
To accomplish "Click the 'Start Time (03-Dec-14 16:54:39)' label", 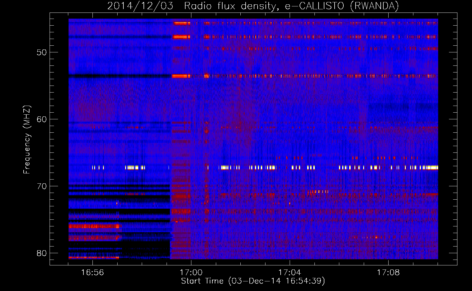I will [253, 281].
